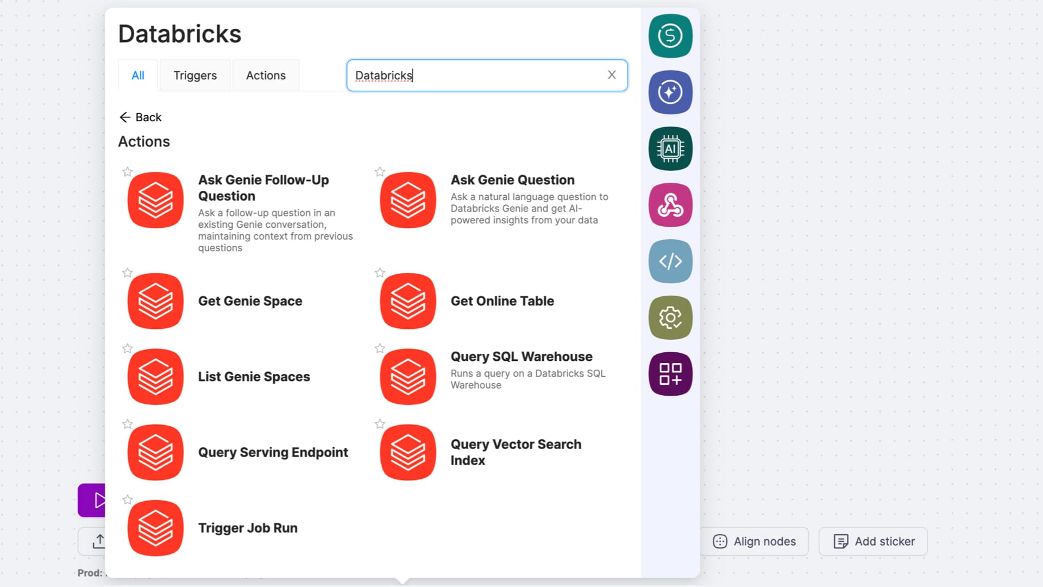Click Add sticker button
The height and width of the screenshot is (587, 1043).
pos(873,541)
